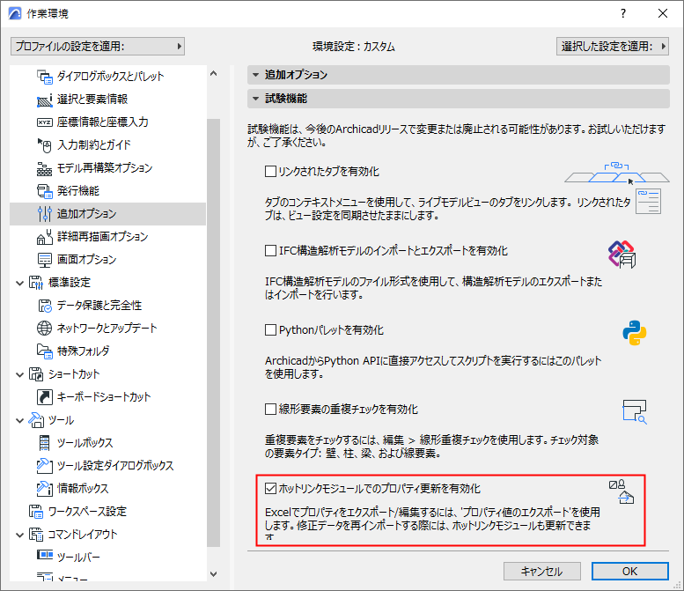Image resolution: width=684 pixels, height=591 pixels.
Task: Collapse the 追加オプション panel header
Action: [x=459, y=75]
